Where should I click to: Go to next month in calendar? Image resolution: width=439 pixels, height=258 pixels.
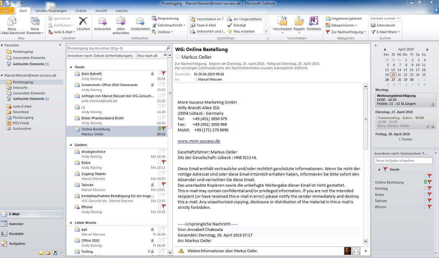(x=427, y=50)
